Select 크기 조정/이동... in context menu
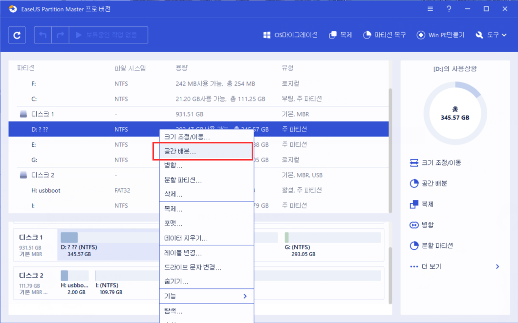This screenshot has width=518, height=323. (207, 137)
